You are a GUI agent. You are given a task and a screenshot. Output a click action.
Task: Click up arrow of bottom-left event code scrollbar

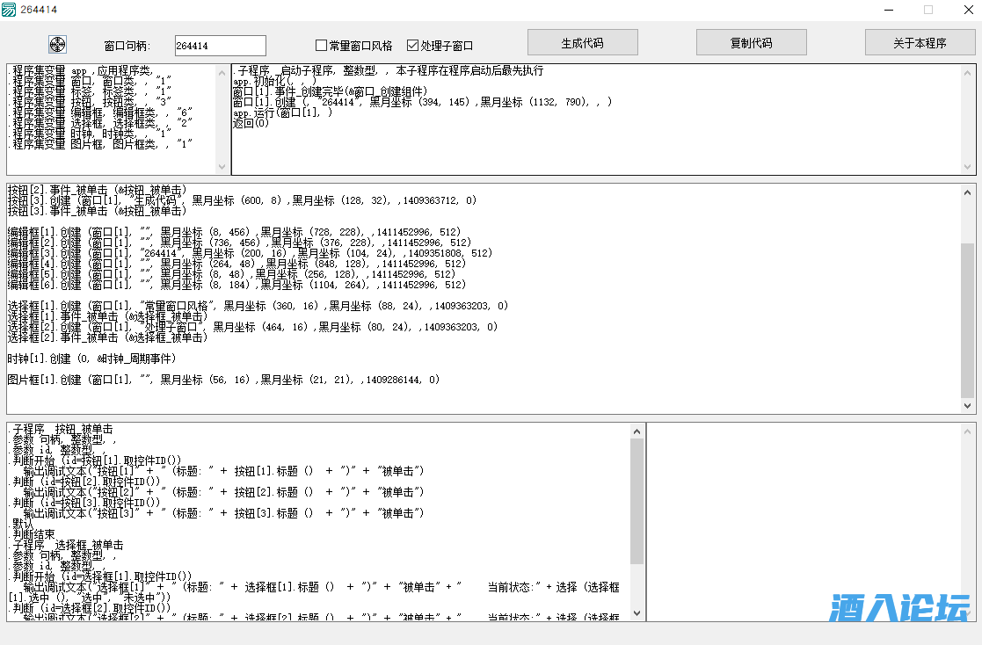(637, 431)
